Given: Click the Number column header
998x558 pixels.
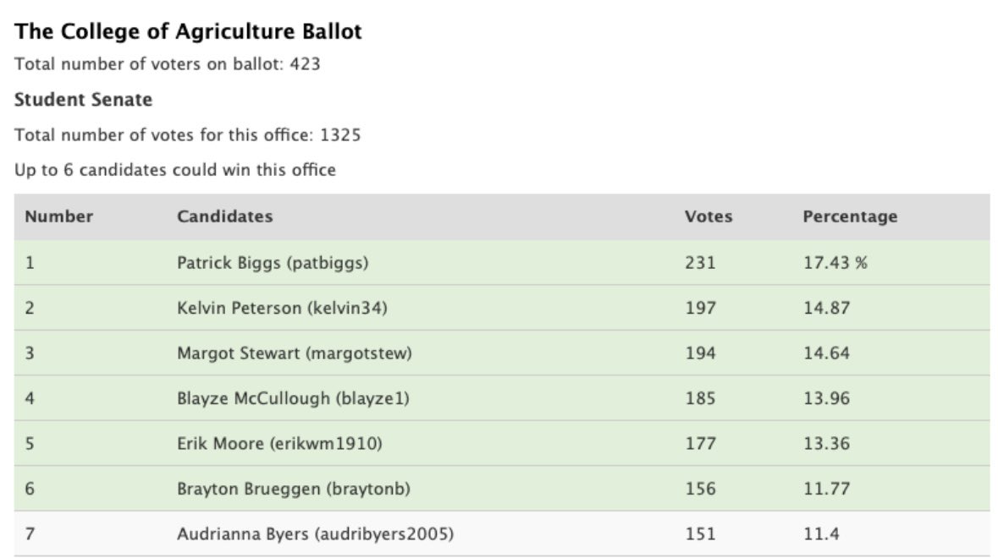Looking at the screenshot, I should 58,216.
